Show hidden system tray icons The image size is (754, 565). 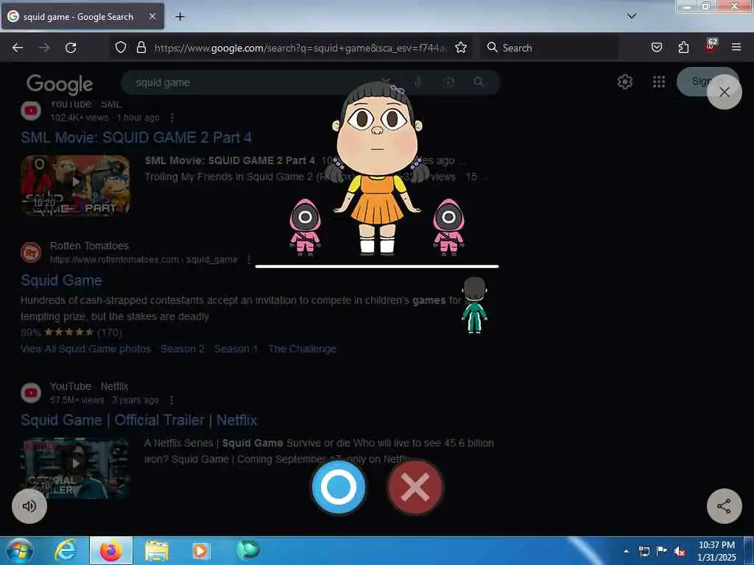click(x=626, y=551)
